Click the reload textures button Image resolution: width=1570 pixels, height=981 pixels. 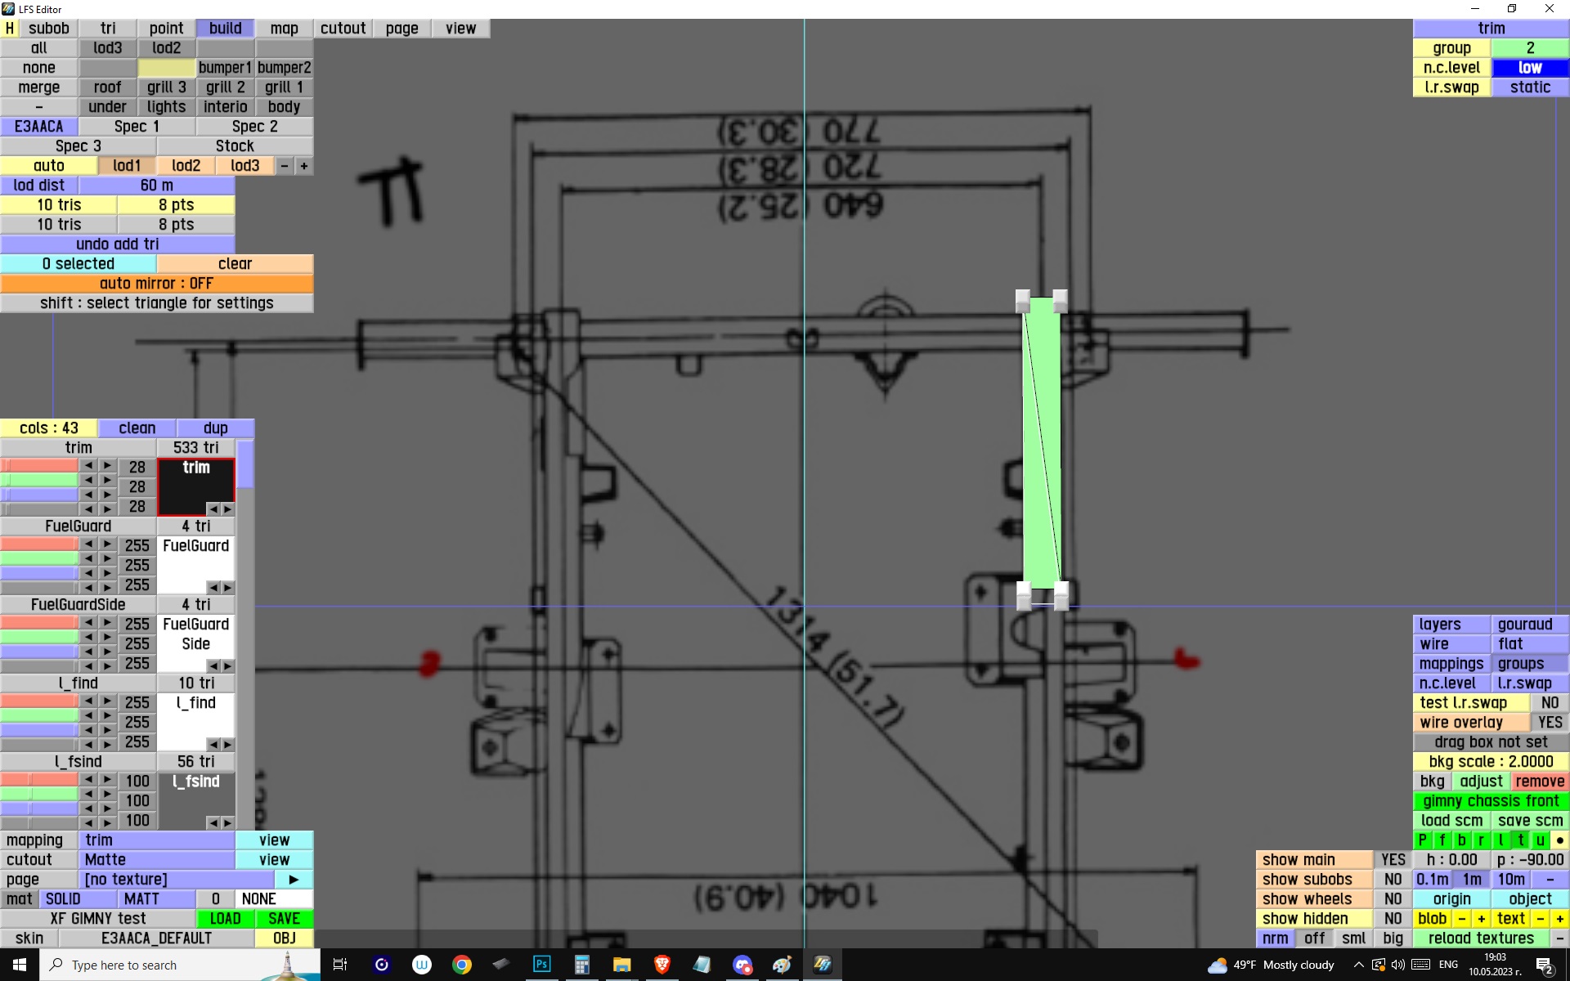pyautogui.click(x=1480, y=938)
